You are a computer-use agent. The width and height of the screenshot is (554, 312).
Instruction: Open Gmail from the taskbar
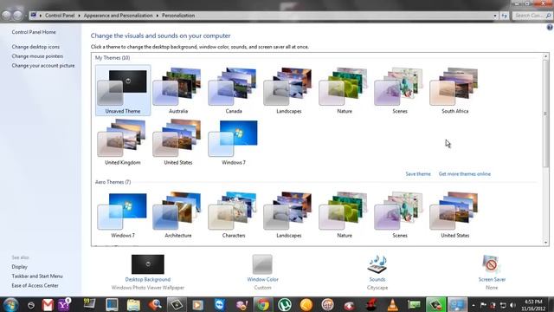pos(48,304)
